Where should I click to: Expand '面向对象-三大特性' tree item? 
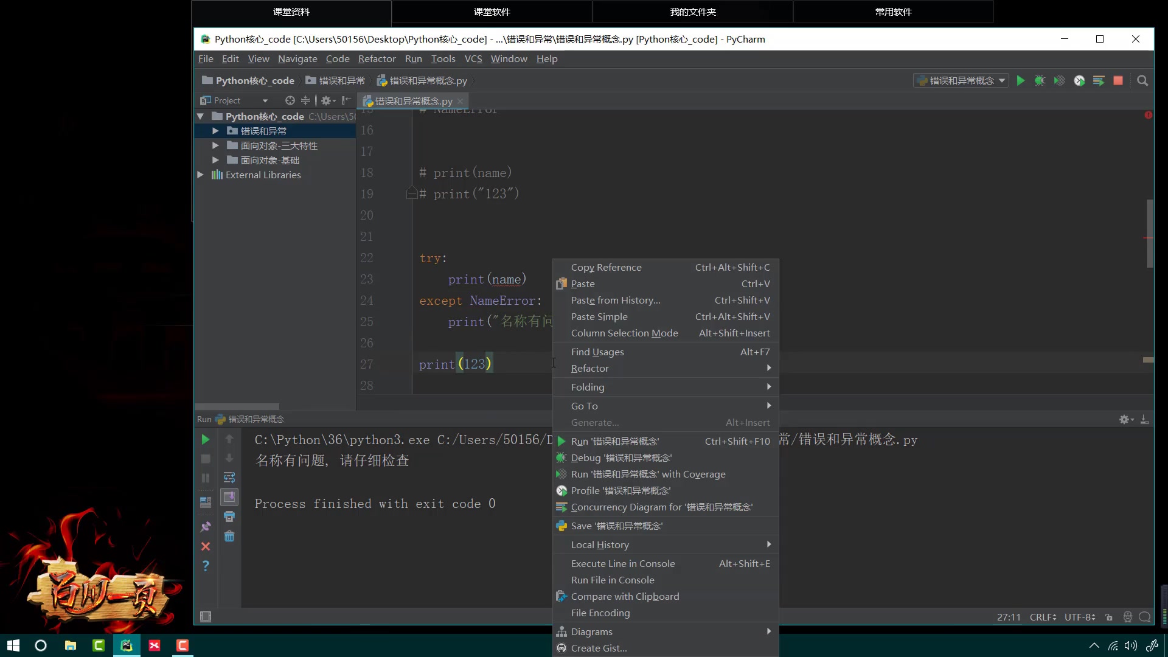click(216, 144)
